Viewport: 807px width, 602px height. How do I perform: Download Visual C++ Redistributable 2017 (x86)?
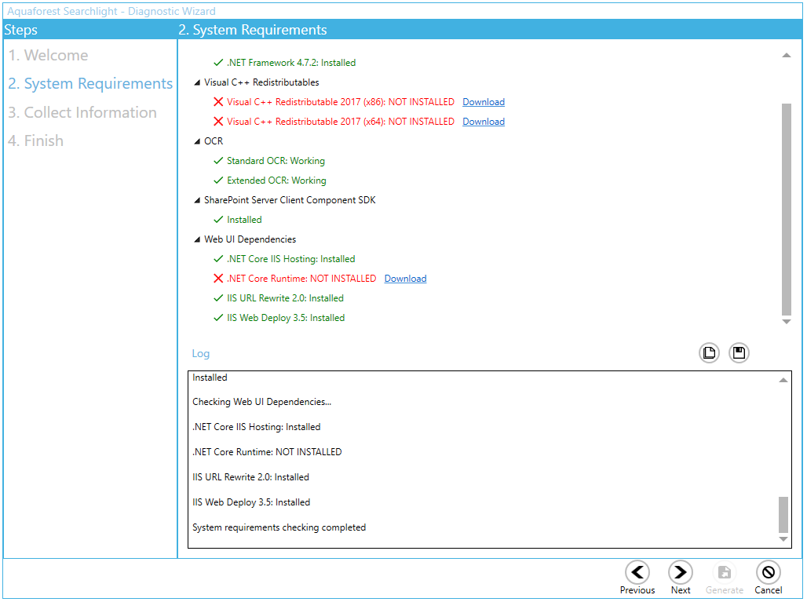pyautogui.click(x=483, y=102)
